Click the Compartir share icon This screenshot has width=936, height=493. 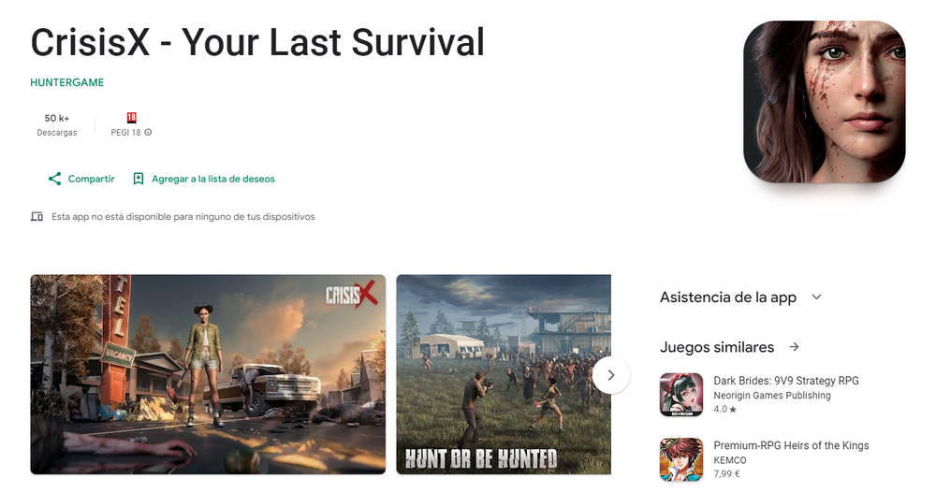pyautogui.click(x=55, y=179)
